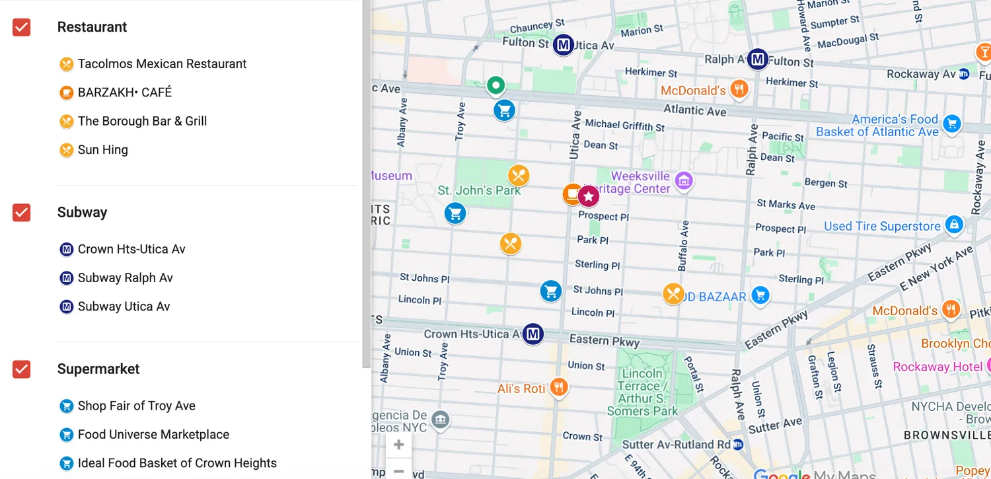
Task: Click the Used Tire Superstore map pin
Action: click(953, 225)
